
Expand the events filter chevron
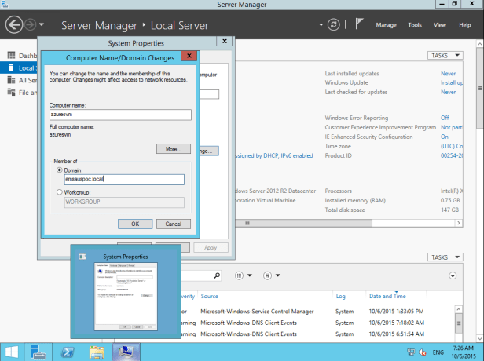click(x=453, y=275)
